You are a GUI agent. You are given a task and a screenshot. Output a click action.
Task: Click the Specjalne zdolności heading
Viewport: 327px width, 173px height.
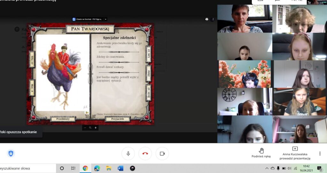click(x=119, y=38)
